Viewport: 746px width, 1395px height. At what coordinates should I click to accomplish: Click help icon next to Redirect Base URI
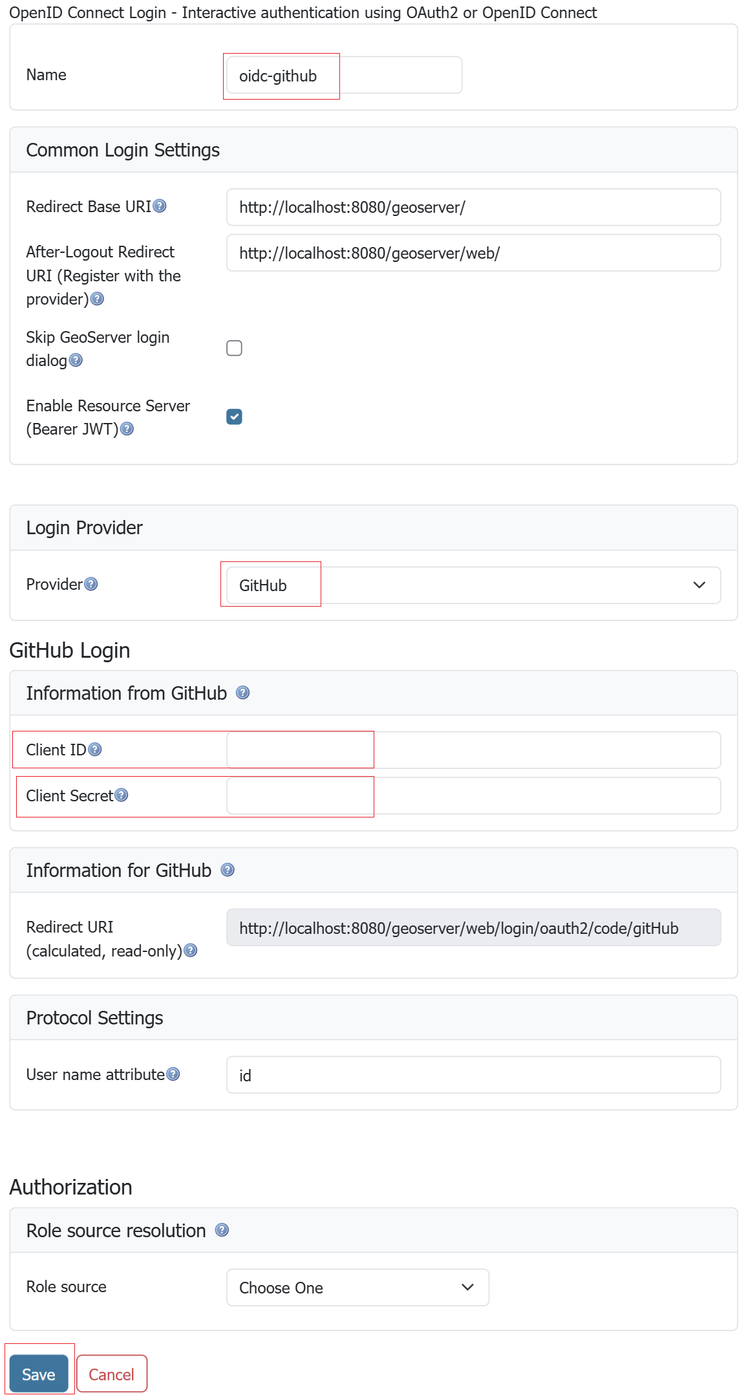click(160, 206)
